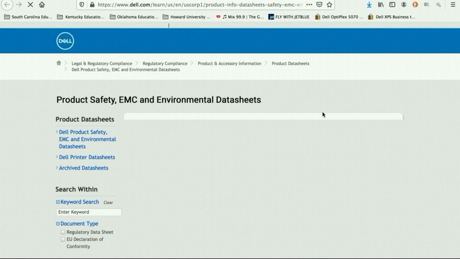Open Product & Accessory Information breadcrumb
Screen dimensions: 460x259
pos(229,63)
